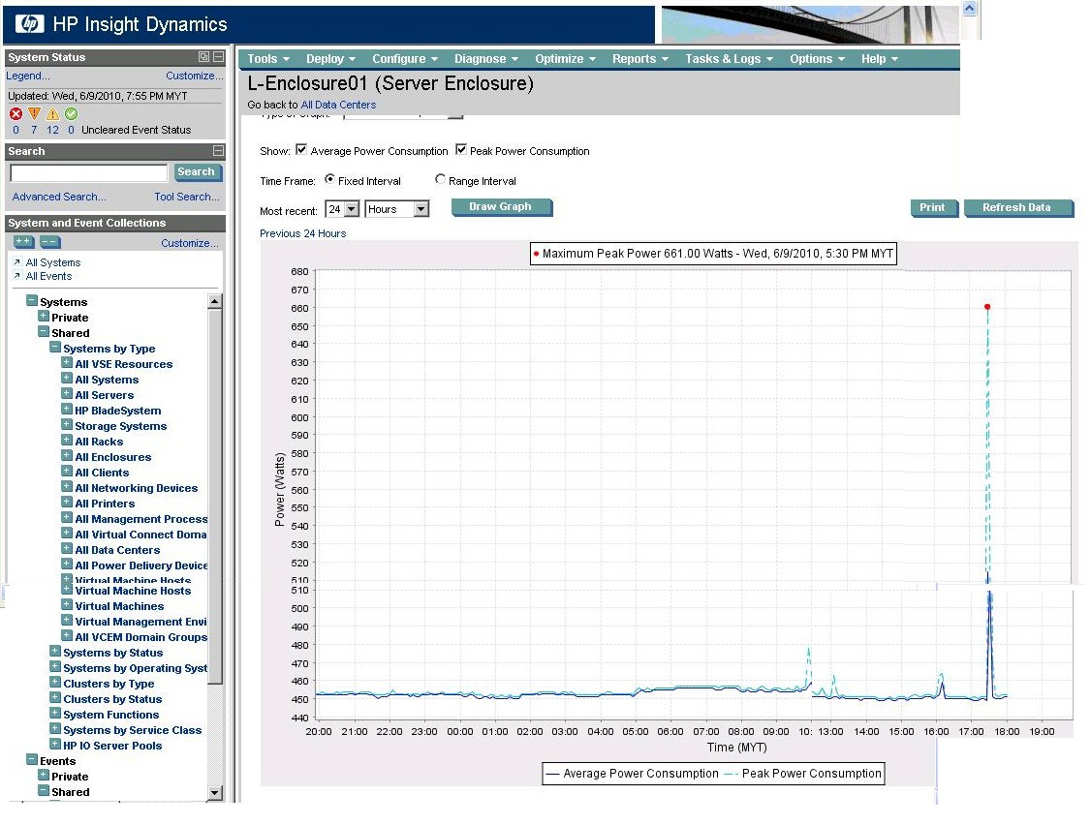This screenshot has height=825, width=1091.
Task: Open the Options menu
Action: coord(817,59)
